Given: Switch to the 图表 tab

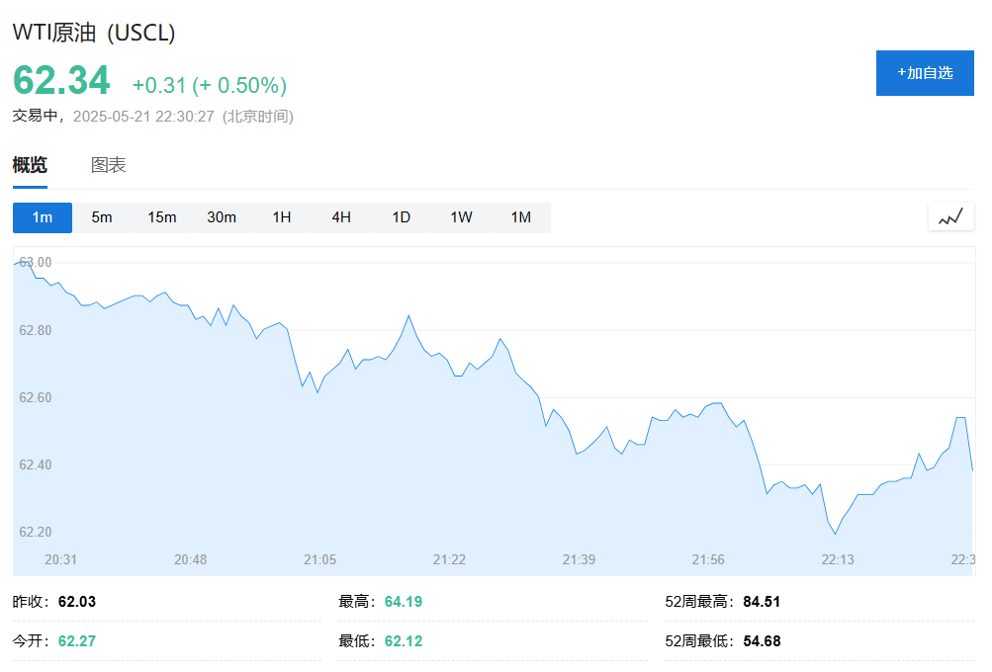Looking at the screenshot, I should [108, 165].
